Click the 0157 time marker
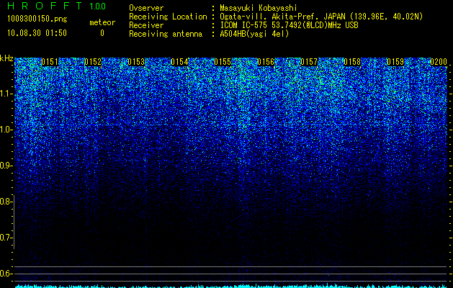The height and width of the screenshot is (288, 453). click(309, 62)
